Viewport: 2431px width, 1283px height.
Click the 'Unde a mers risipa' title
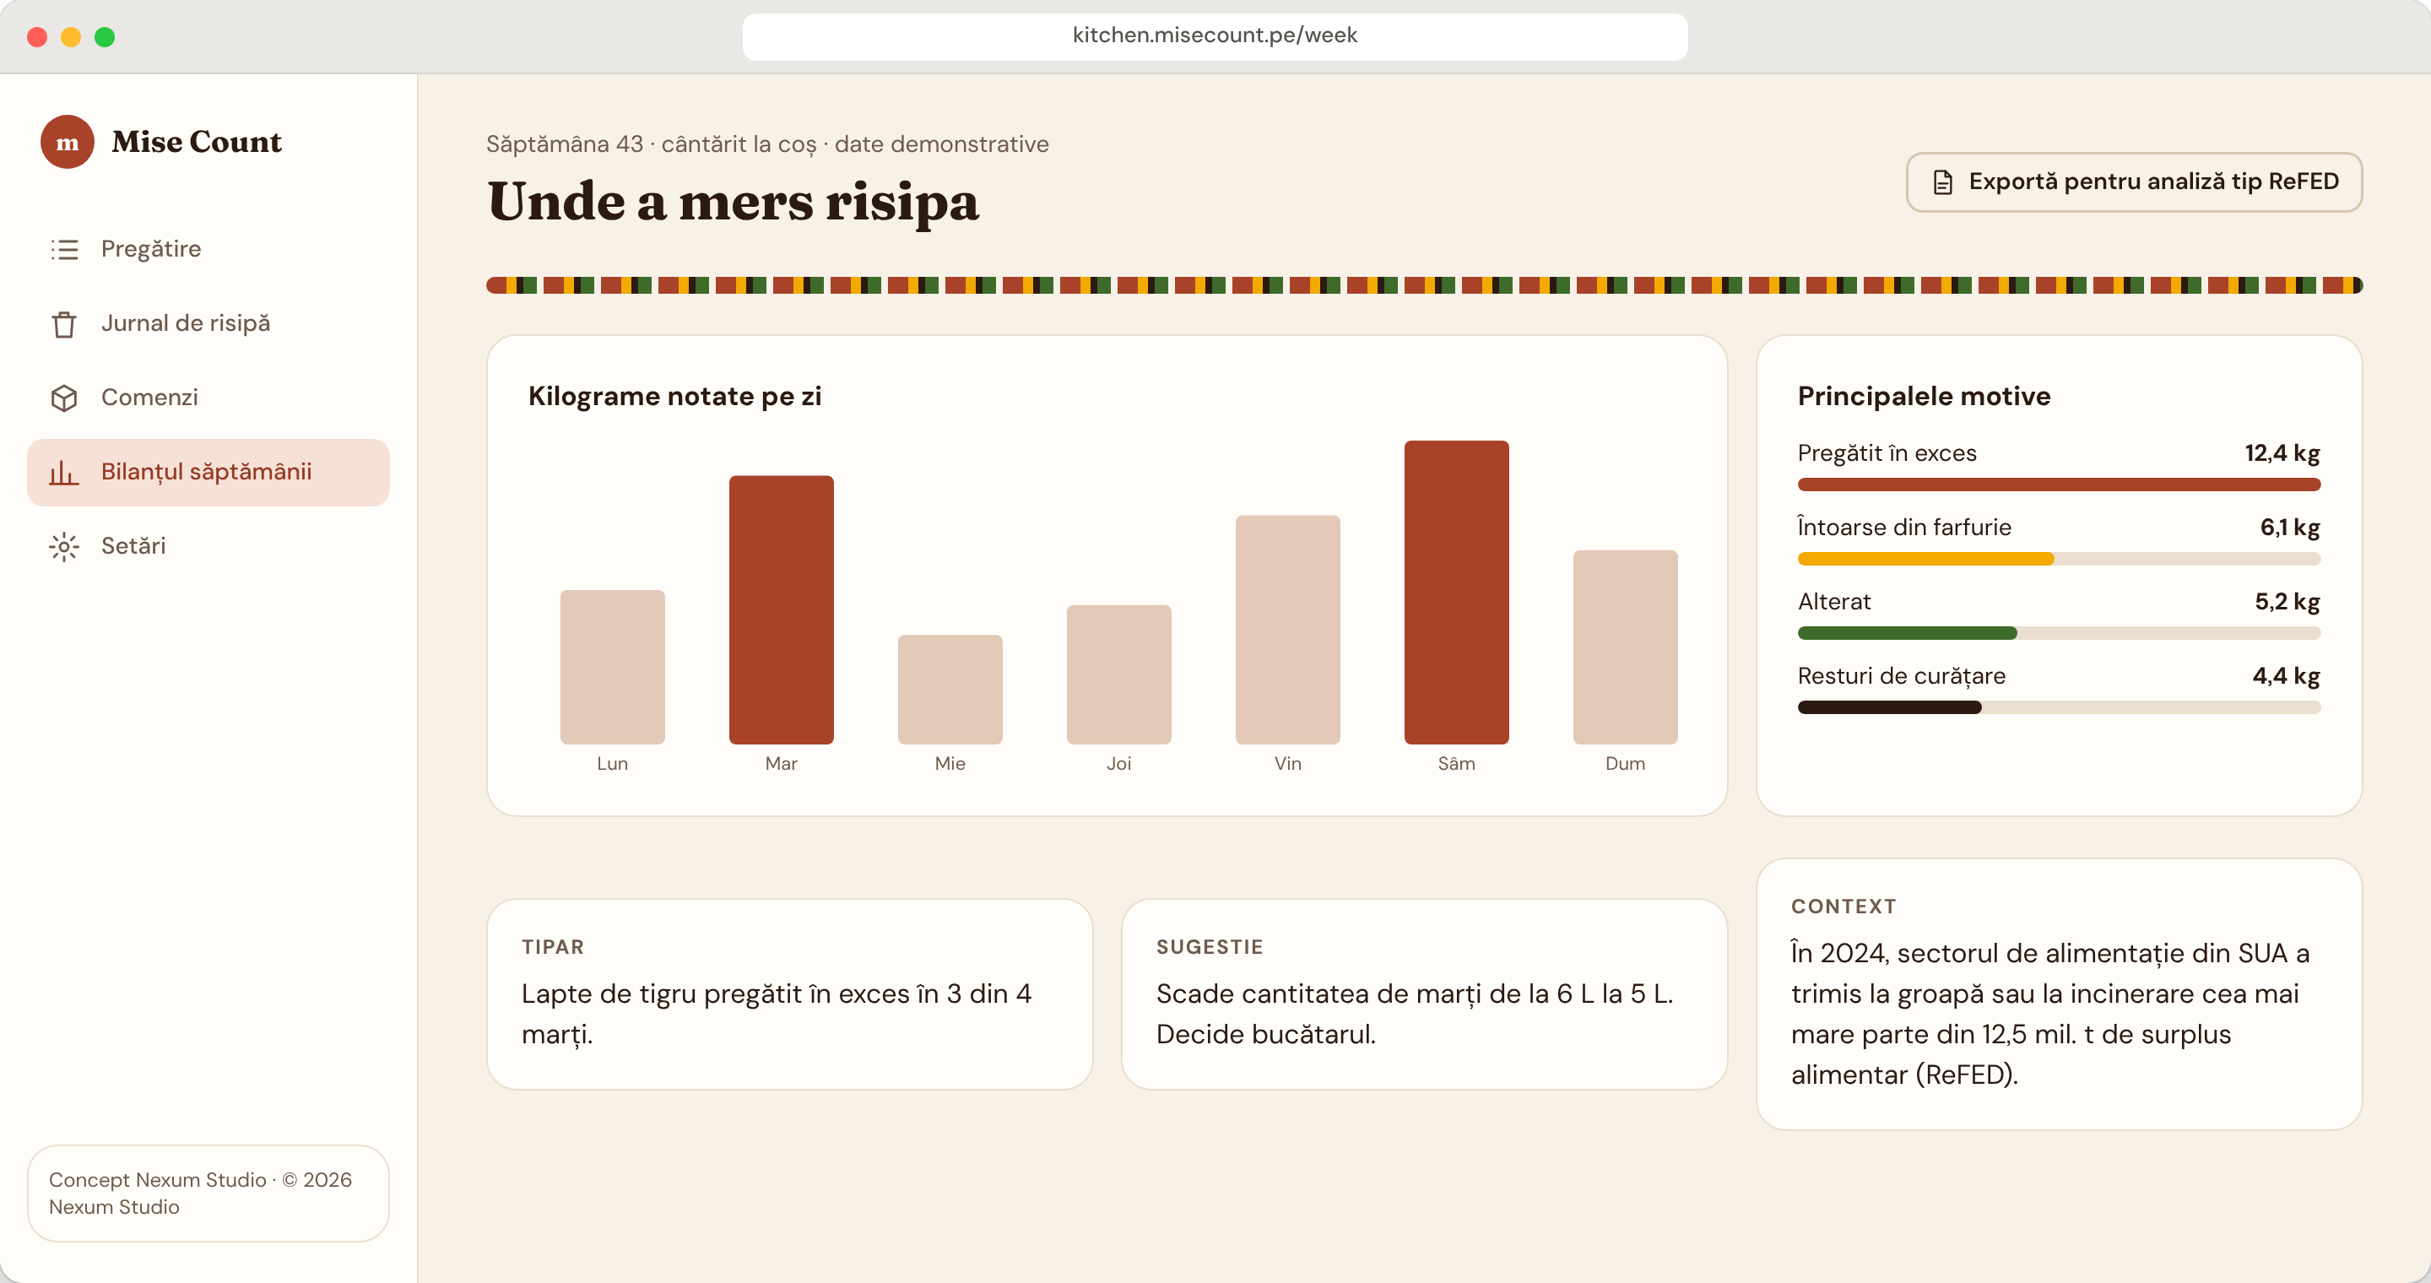(734, 202)
